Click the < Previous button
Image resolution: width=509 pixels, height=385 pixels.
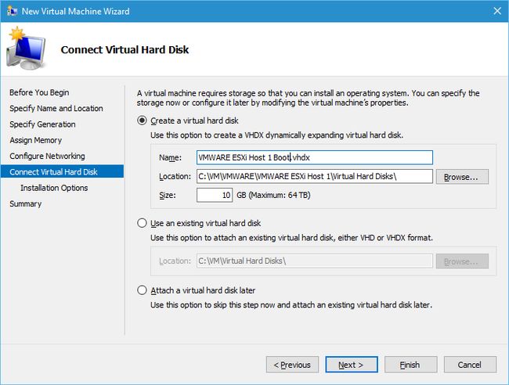click(292, 365)
